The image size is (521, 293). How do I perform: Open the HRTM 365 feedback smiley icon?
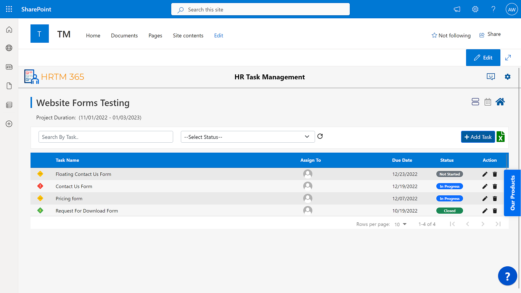pyautogui.click(x=491, y=77)
